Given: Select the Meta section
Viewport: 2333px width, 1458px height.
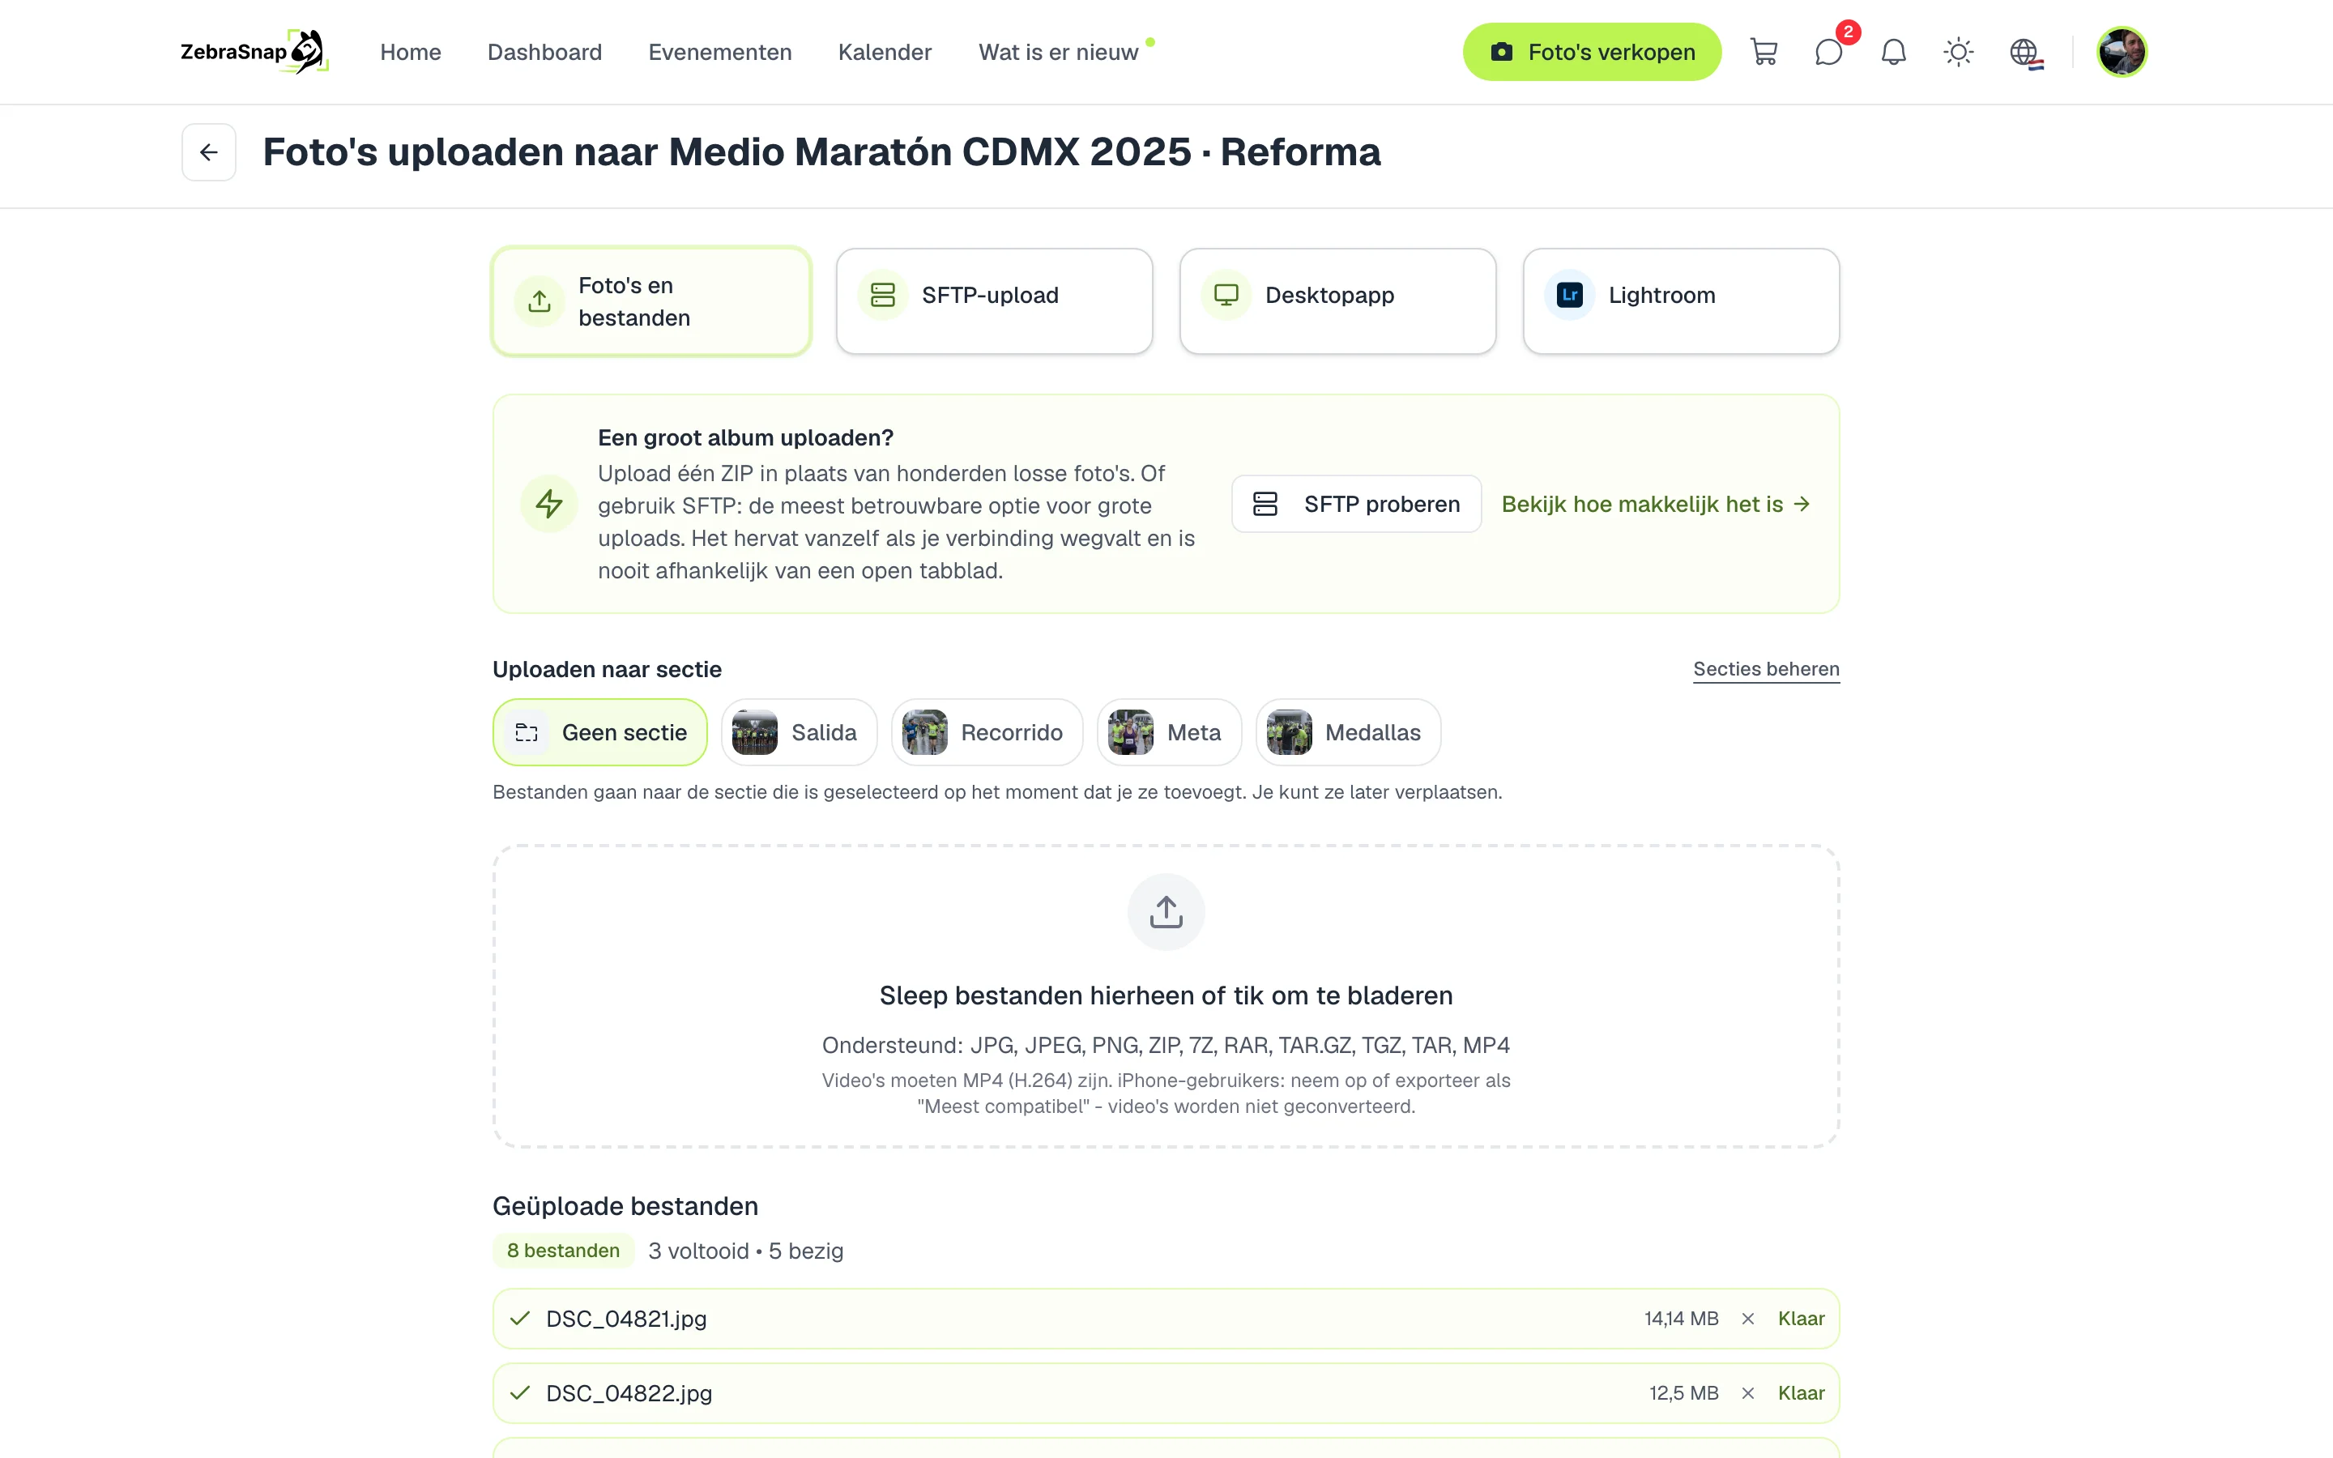Looking at the screenshot, I should (1170, 733).
